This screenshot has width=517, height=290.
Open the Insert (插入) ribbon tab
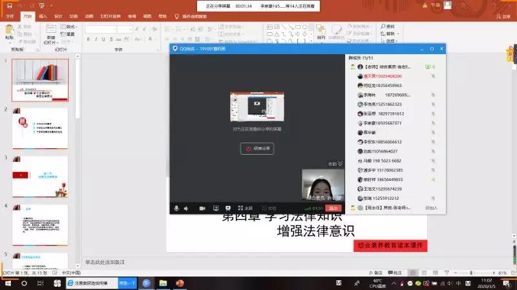pos(43,15)
